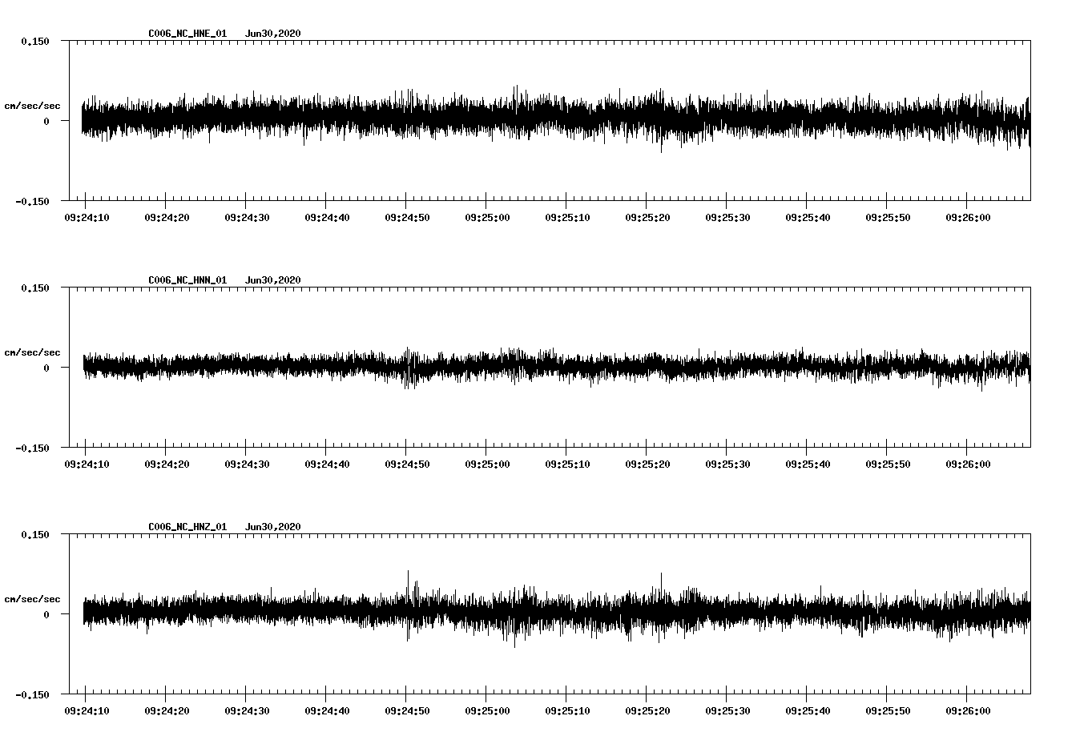Screen dimensions: 1088x740
Task: Click the -0.150 axis value on the HNE plot
Action: [32, 202]
